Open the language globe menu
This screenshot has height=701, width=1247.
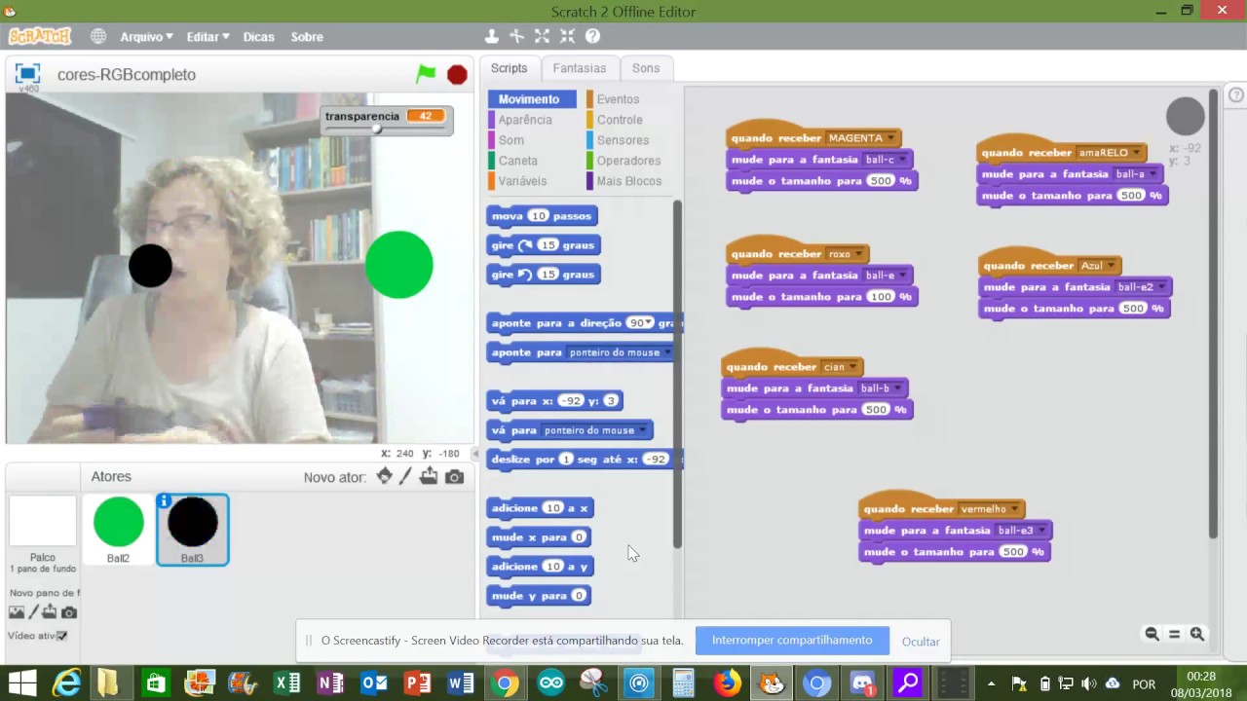tap(98, 36)
